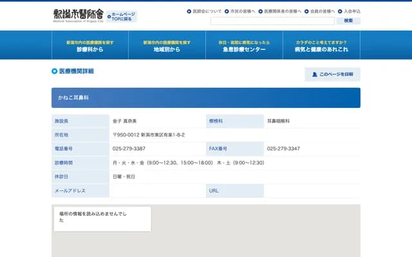Open the 病気と健康のあれこれ tab

pos(321,45)
